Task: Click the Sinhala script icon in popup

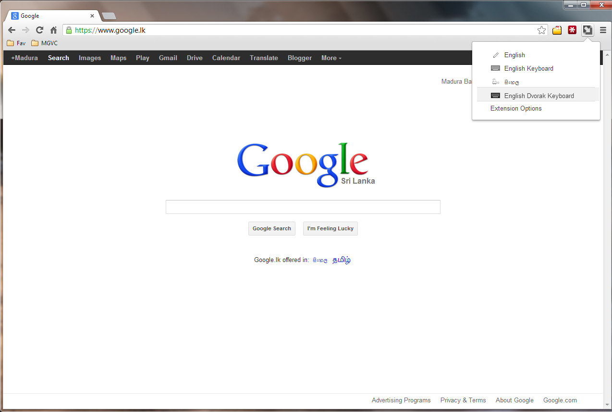Action: 495,82
